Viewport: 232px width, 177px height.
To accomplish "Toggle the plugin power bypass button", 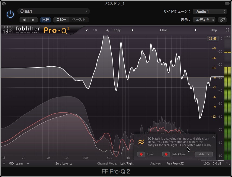I will tap(10, 14).
